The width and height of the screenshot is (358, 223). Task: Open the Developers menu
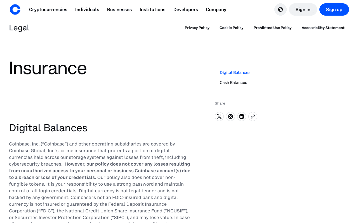[186, 9]
